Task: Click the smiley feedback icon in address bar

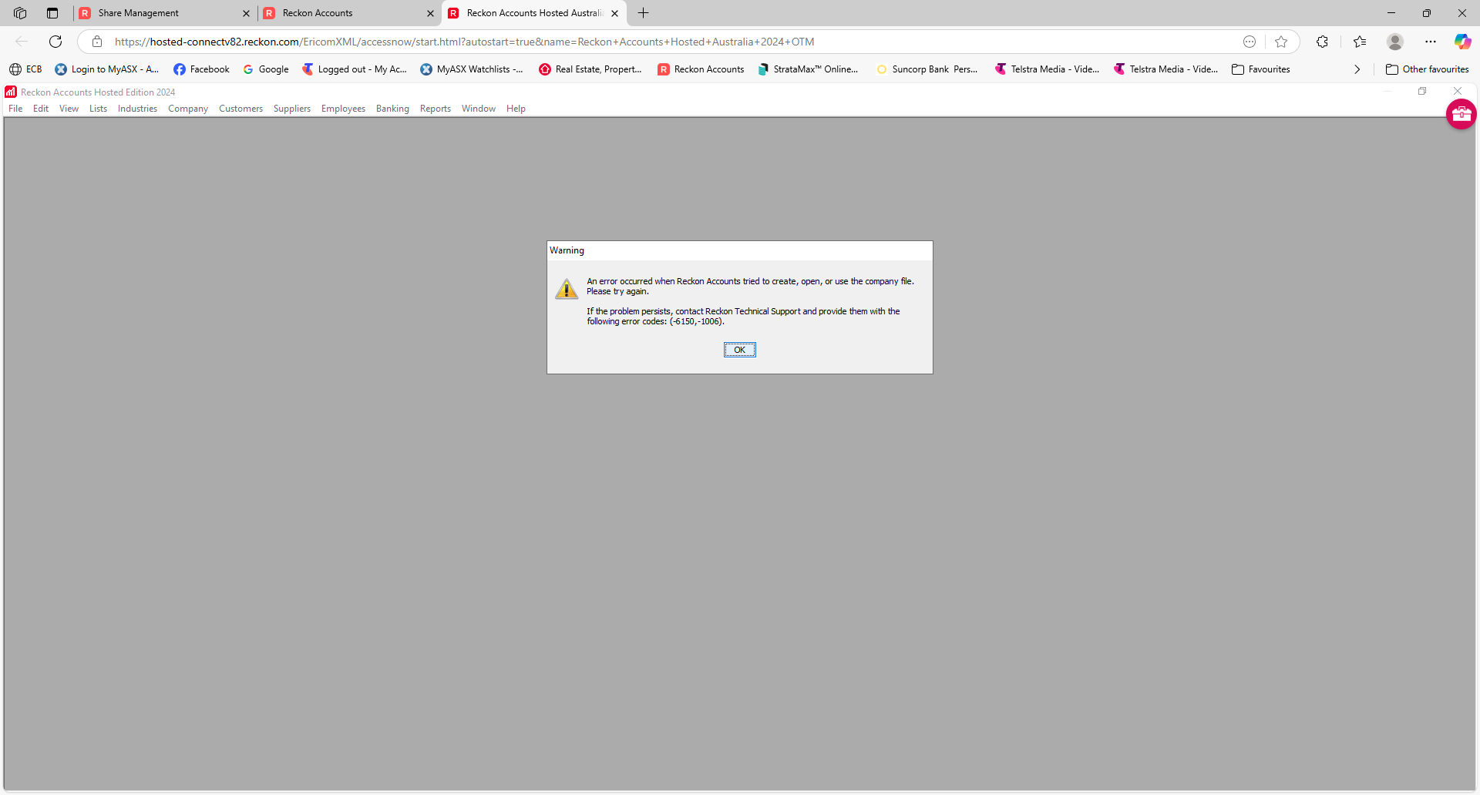Action: tap(1250, 42)
